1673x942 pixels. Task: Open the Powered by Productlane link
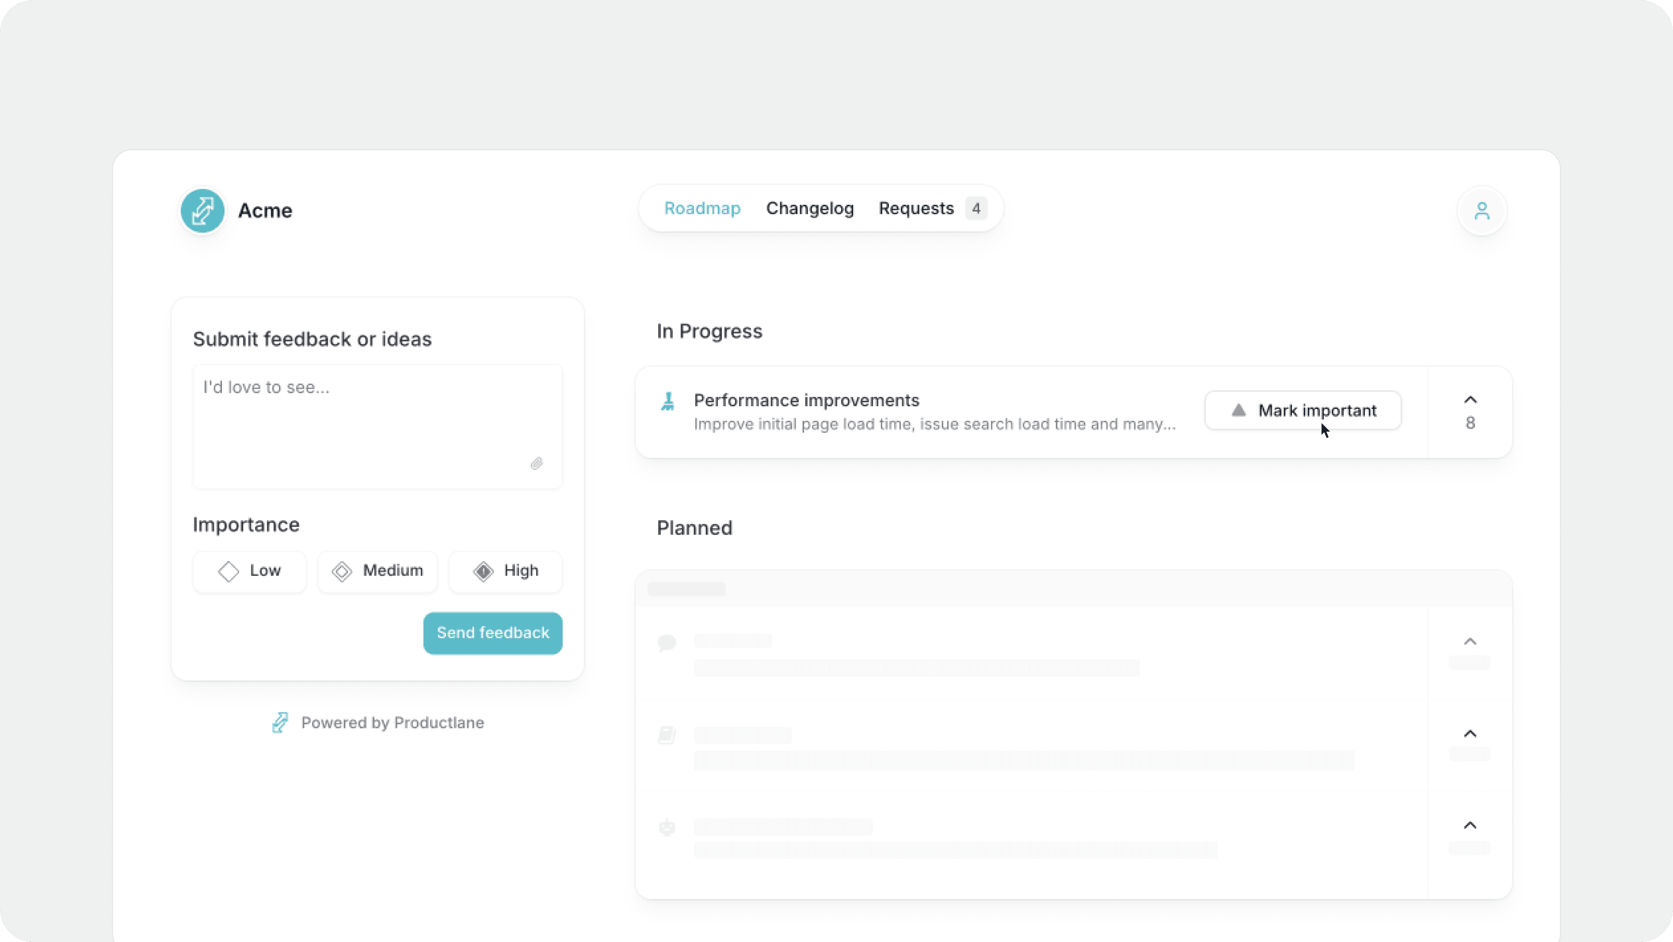(x=392, y=723)
